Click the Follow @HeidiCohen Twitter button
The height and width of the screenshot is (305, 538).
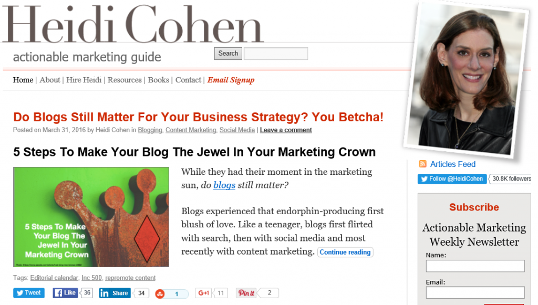tap(452, 179)
